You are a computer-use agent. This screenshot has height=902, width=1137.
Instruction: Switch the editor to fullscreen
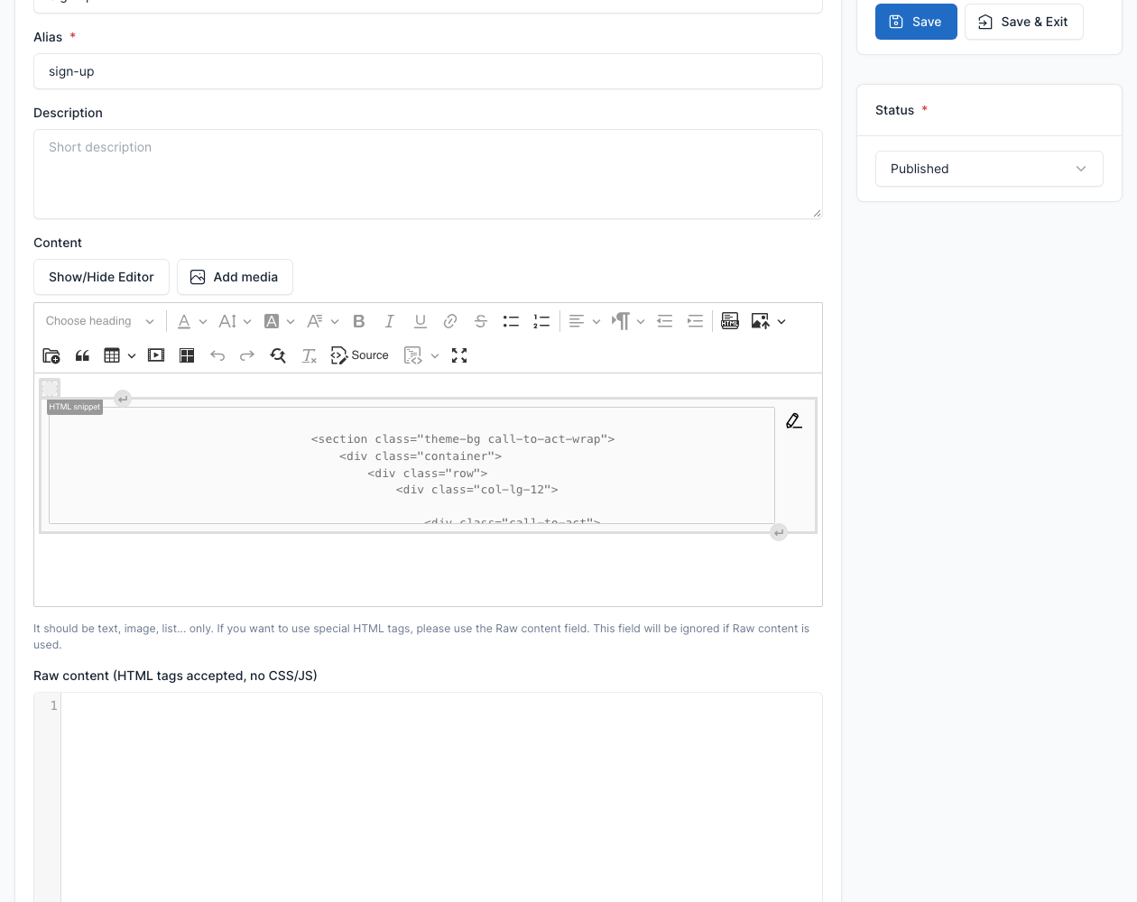pos(459,355)
